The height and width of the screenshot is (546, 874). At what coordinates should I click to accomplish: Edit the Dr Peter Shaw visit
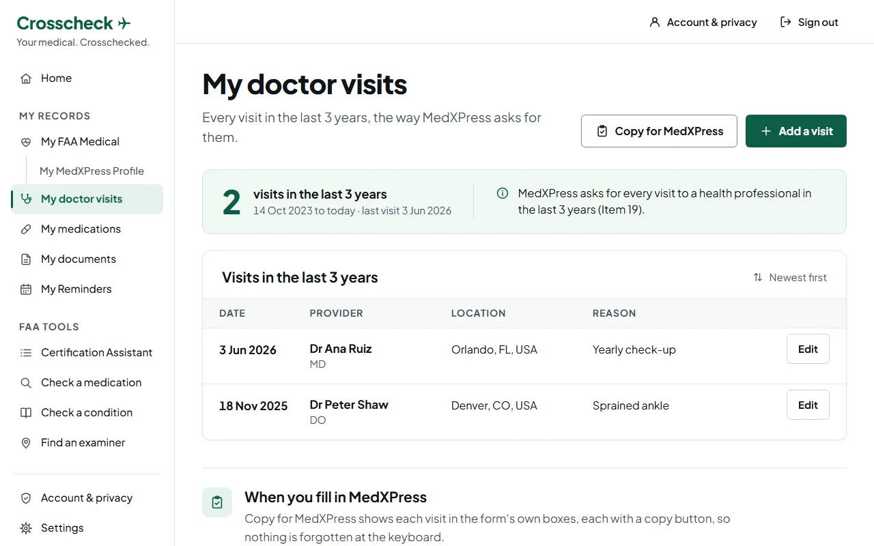coord(808,405)
